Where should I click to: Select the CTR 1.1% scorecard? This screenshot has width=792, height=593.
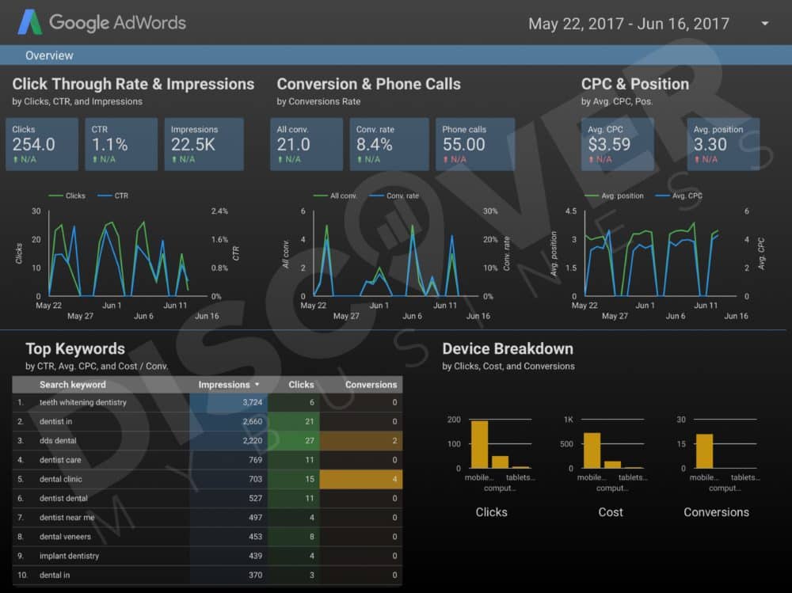[x=121, y=144]
